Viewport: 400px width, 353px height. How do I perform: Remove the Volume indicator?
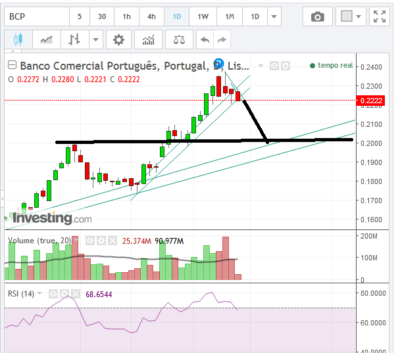113,241
